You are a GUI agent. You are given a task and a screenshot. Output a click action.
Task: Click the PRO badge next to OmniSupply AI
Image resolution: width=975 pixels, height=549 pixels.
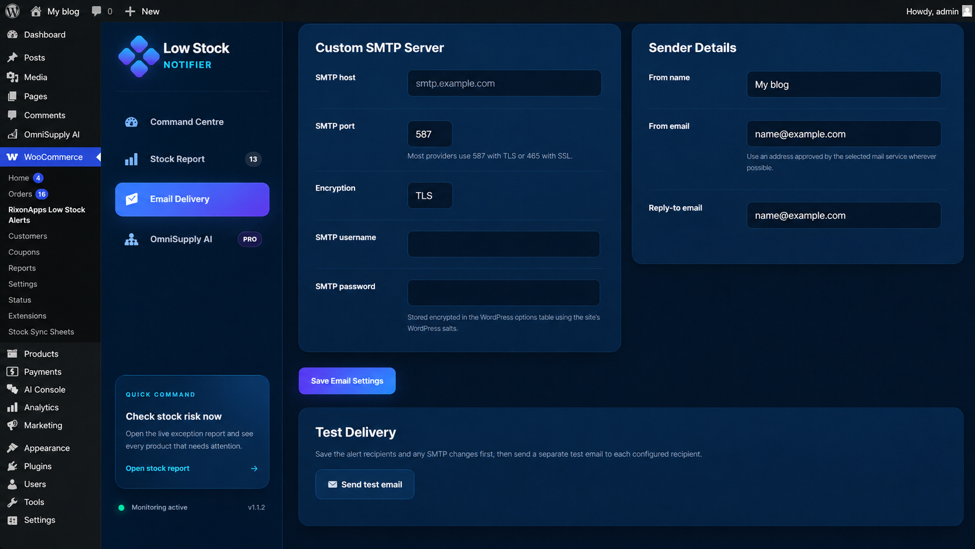pyautogui.click(x=250, y=239)
